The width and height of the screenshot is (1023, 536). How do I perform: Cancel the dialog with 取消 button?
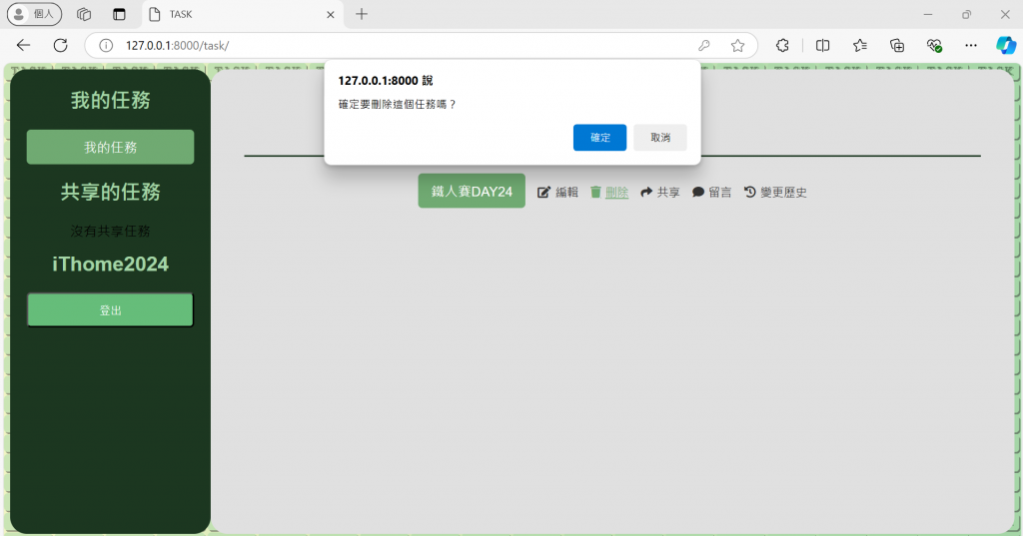(x=660, y=138)
